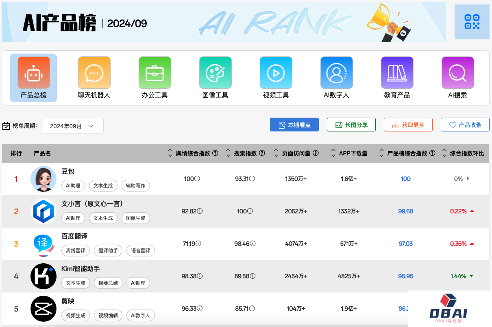Open the 聊天机器人 category
The height and width of the screenshot is (327, 492).
pos(94,72)
